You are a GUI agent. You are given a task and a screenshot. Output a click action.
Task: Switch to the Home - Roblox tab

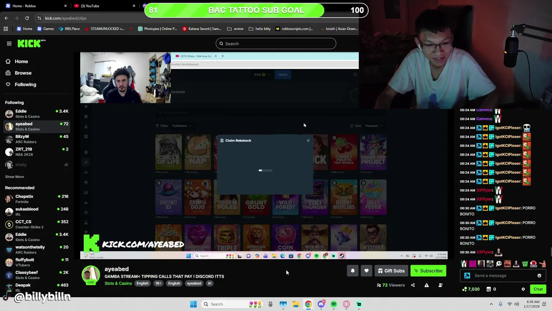[35, 6]
